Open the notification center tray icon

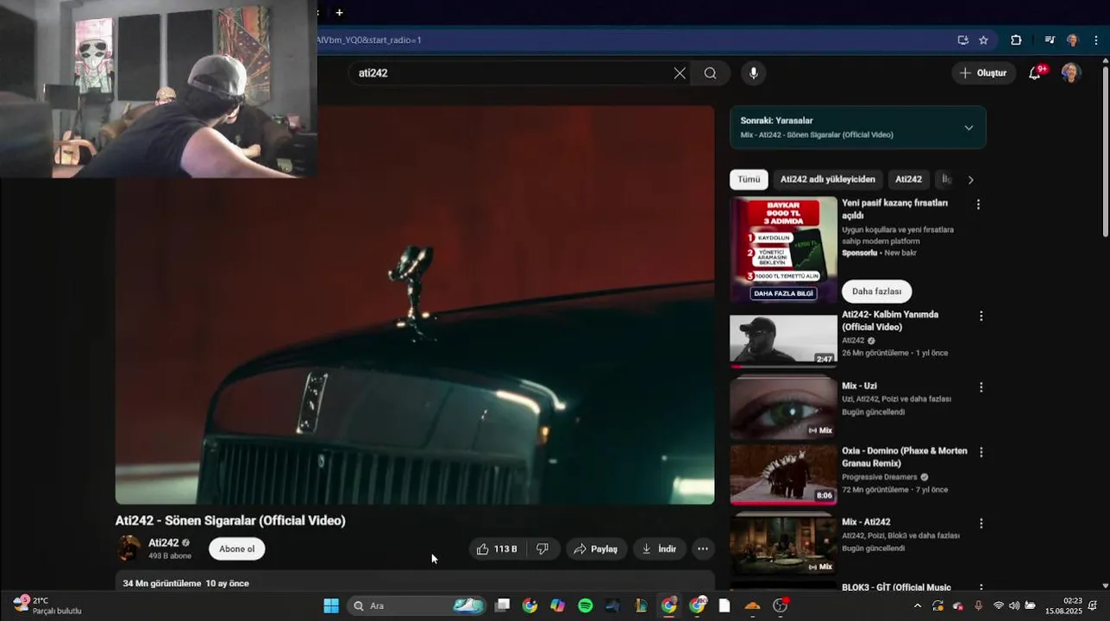pos(1093,605)
